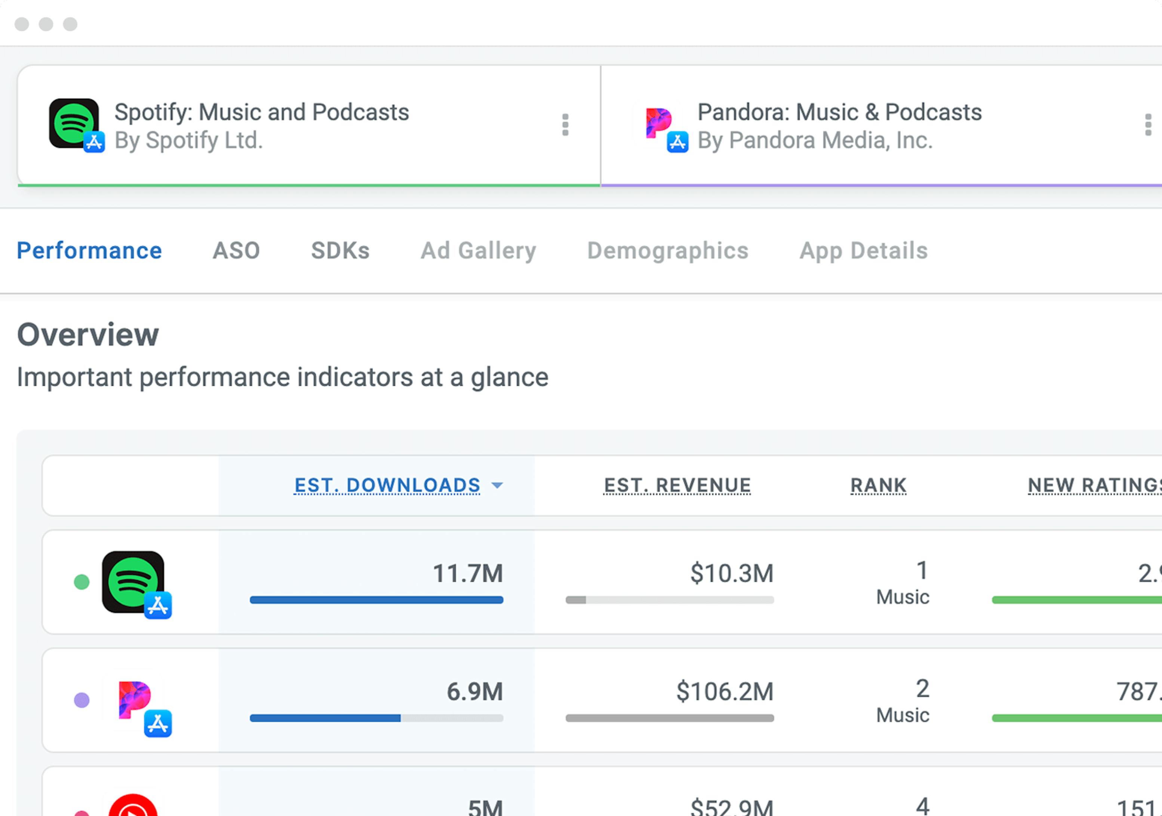Sort by Est. Downloads column header
This screenshot has height=816, width=1162.
[387, 486]
